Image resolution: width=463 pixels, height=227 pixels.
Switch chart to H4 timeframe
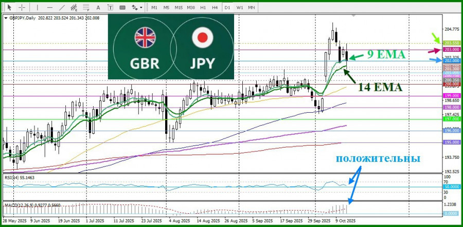tap(215, 8)
